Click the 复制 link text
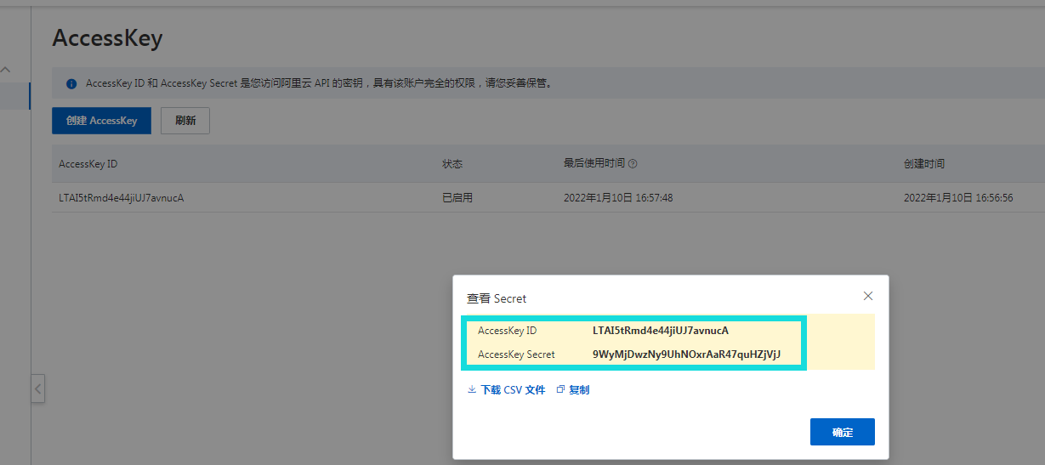 pyautogui.click(x=579, y=389)
